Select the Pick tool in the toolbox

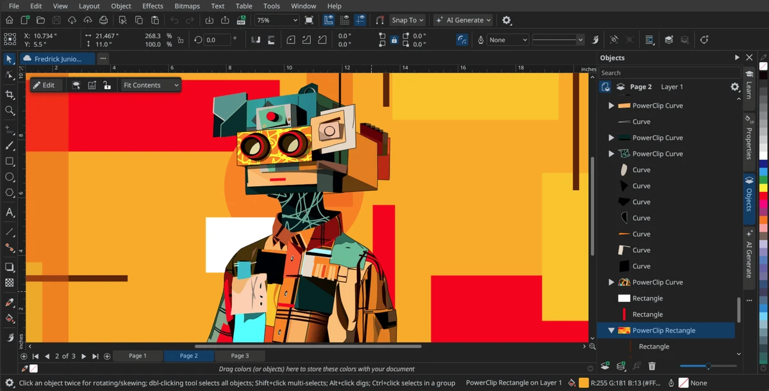pyautogui.click(x=10, y=59)
